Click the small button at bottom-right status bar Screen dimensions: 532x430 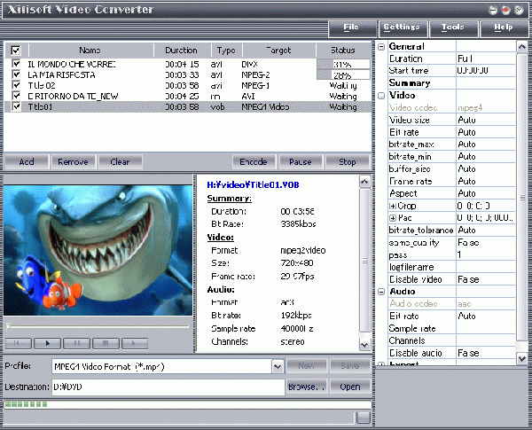coord(364,418)
